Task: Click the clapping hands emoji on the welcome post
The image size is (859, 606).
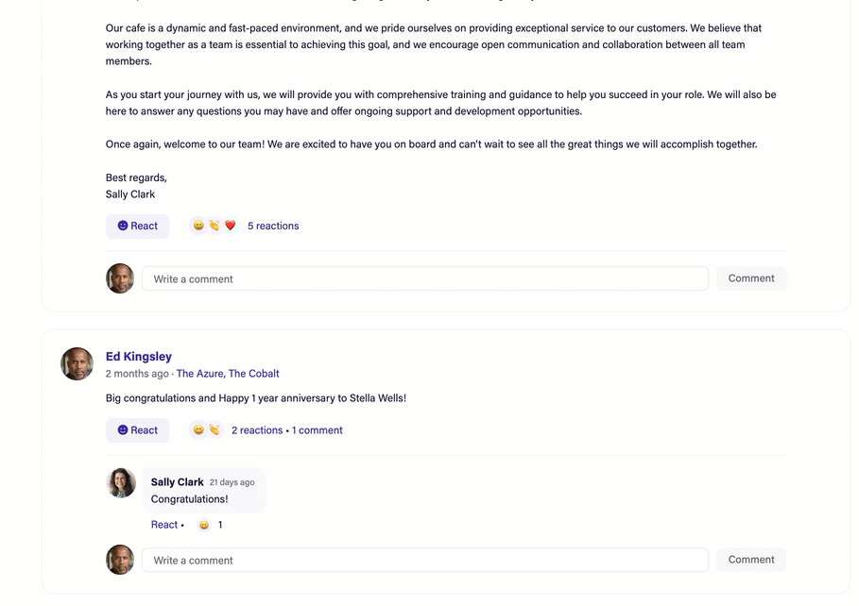Action: point(215,226)
